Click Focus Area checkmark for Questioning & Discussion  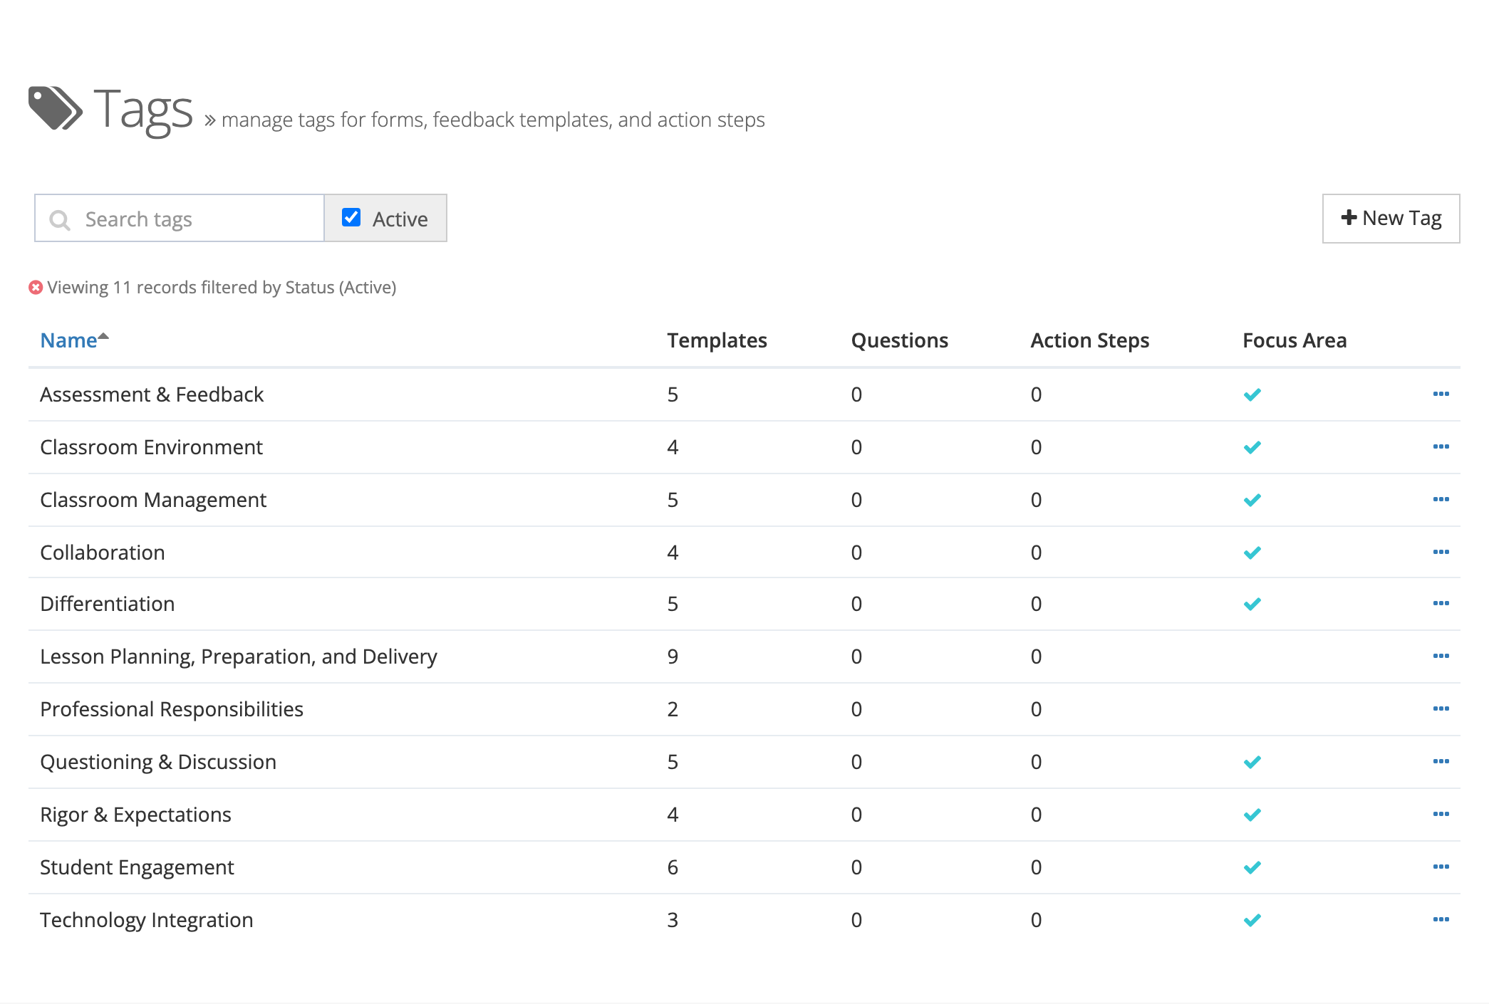pos(1252,762)
